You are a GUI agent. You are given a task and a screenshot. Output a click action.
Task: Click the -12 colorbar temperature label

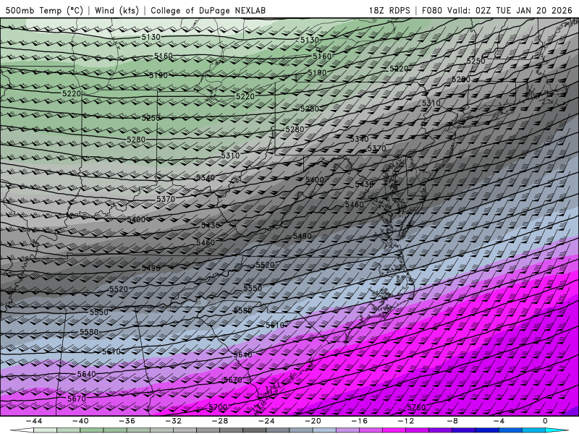pos(406,421)
